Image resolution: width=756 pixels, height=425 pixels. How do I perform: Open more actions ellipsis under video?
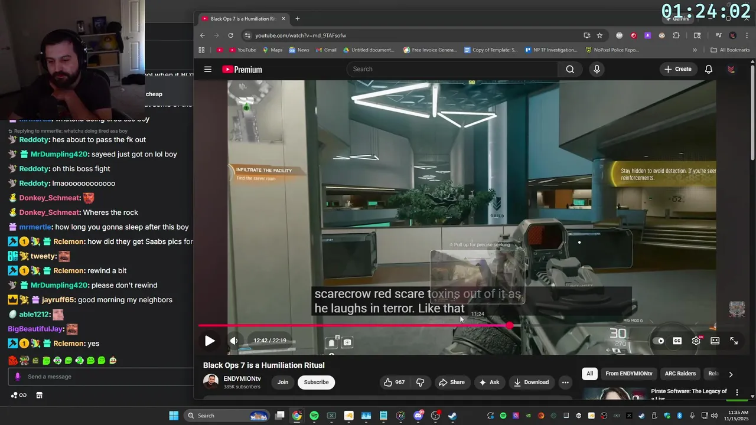tap(565, 382)
